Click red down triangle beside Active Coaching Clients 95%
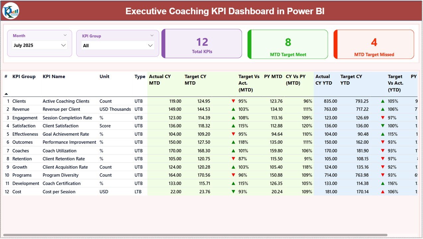 point(233,101)
